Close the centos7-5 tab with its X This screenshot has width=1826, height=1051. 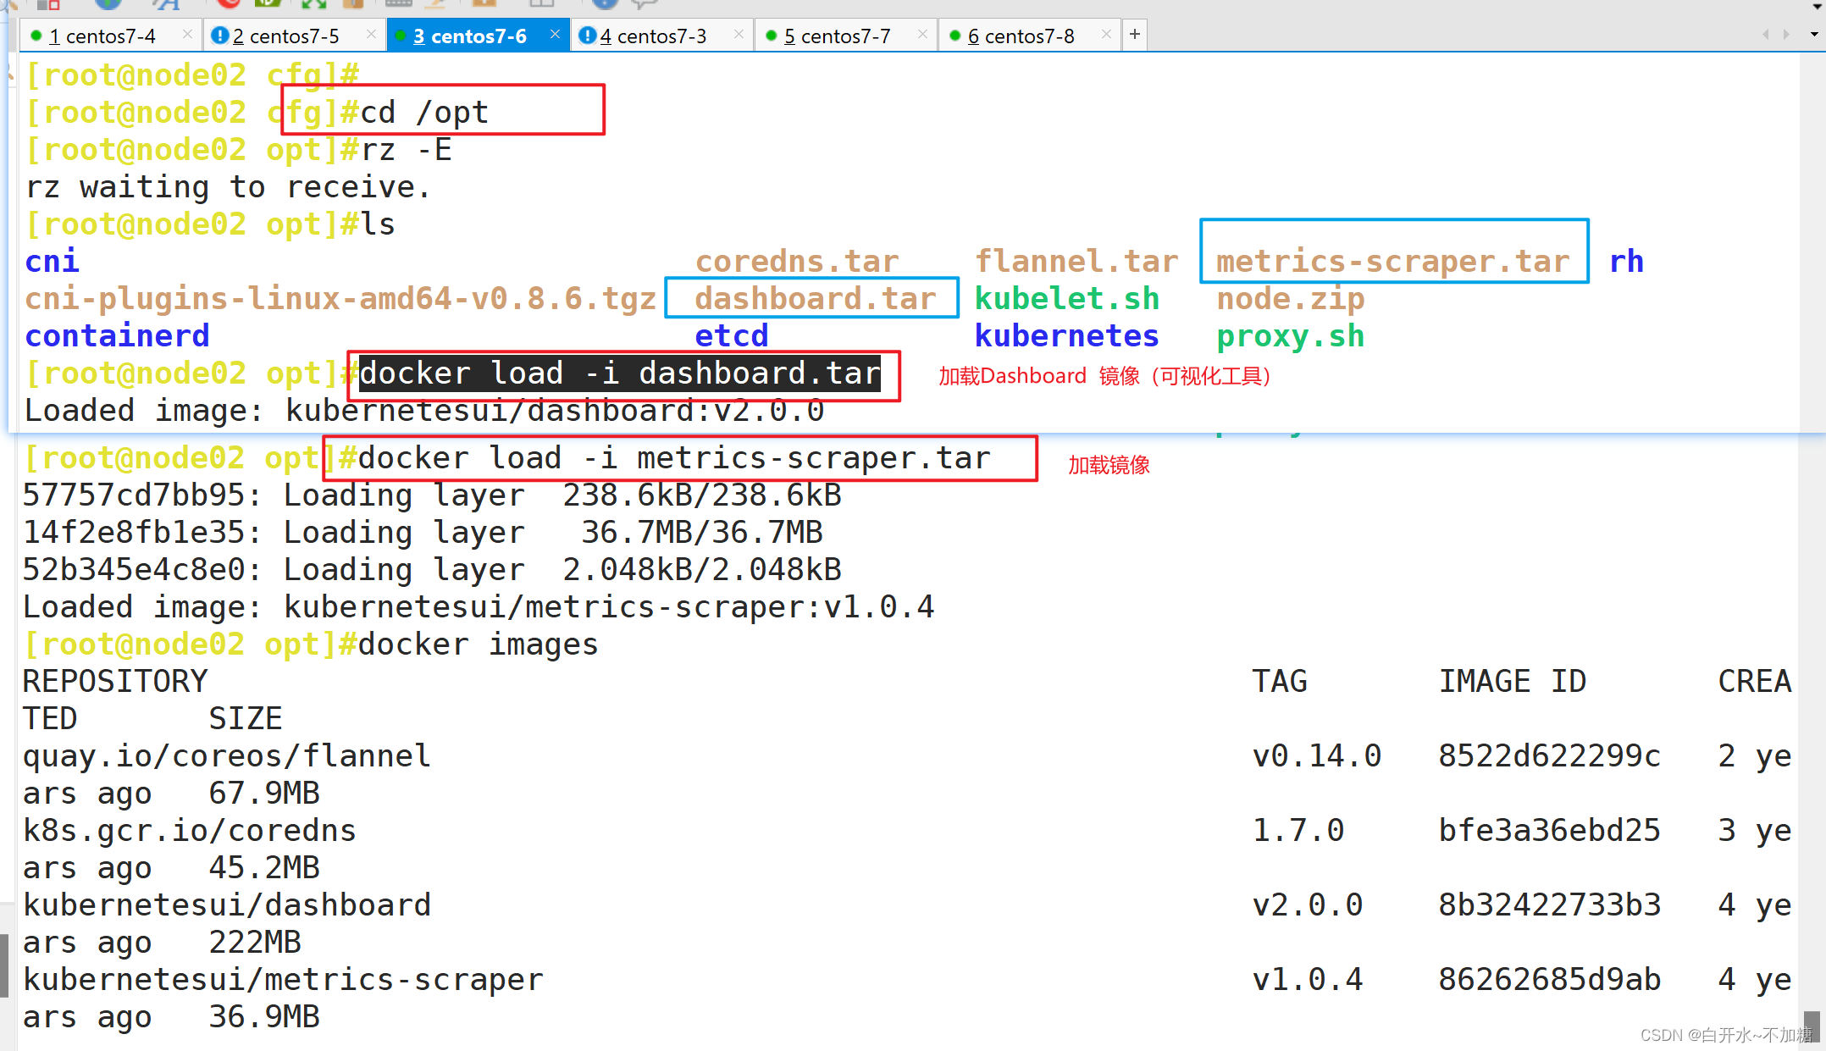[371, 34]
